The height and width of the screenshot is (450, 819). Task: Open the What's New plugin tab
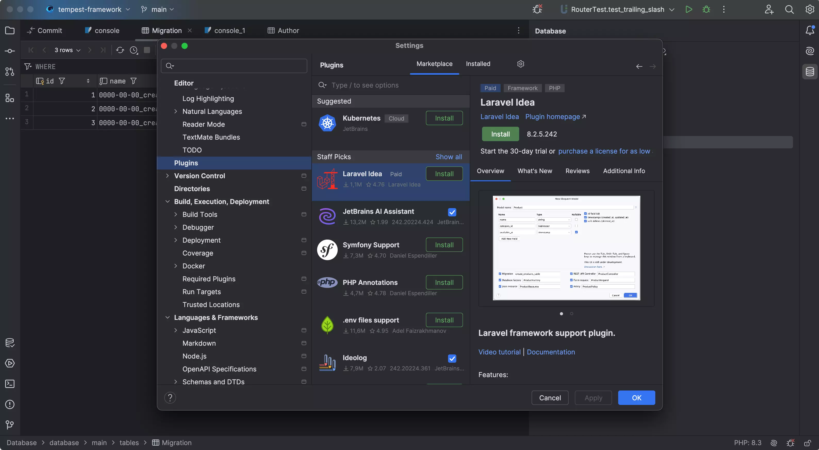[x=535, y=171]
